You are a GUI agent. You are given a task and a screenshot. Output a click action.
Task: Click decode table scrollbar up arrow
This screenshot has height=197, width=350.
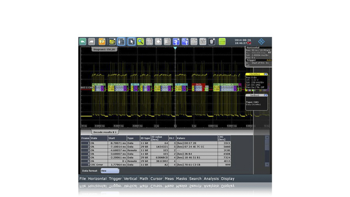click(267, 137)
